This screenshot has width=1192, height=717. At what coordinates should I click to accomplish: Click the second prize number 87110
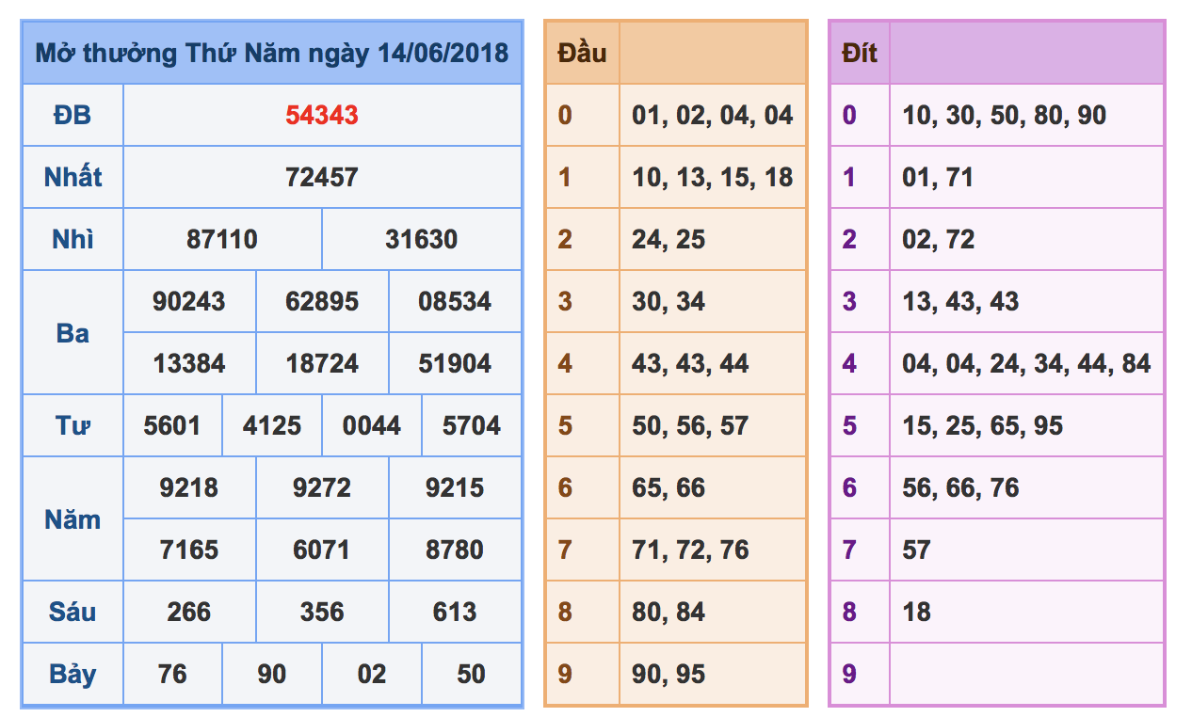coord(222,239)
